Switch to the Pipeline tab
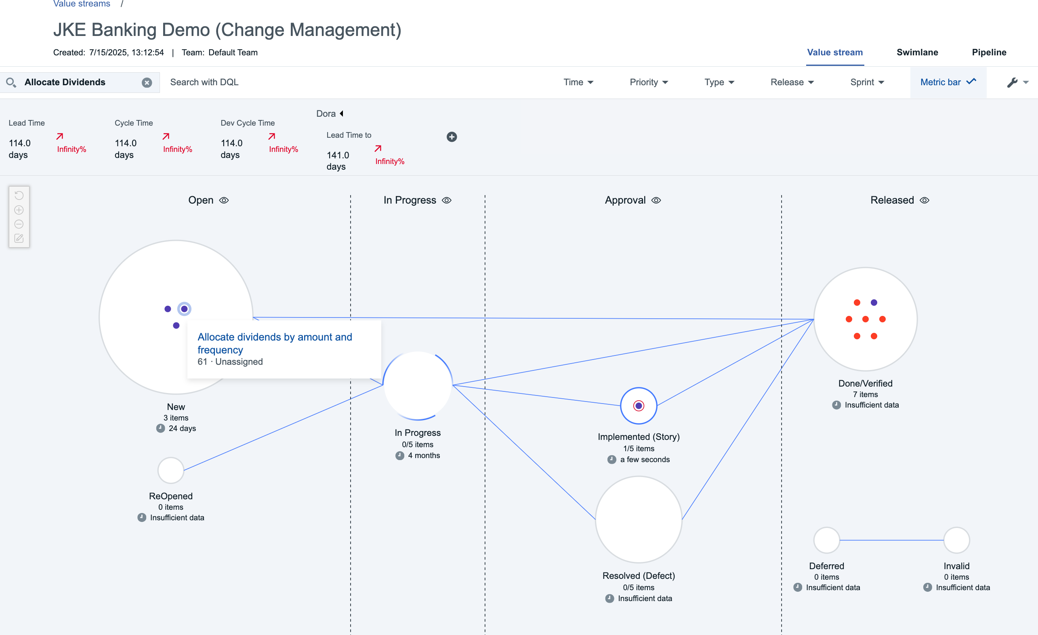This screenshot has height=635, width=1038. pos(989,52)
